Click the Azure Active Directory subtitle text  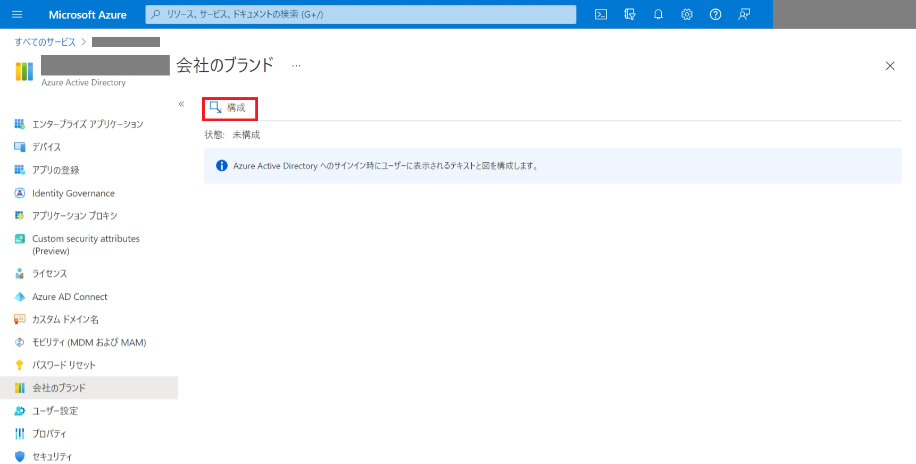(x=84, y=82)
